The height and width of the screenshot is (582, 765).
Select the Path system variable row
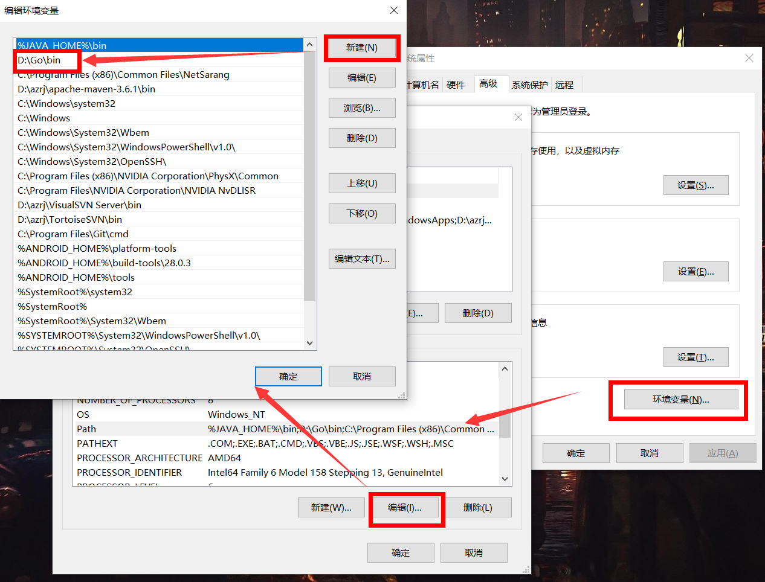tap(86, 429)
